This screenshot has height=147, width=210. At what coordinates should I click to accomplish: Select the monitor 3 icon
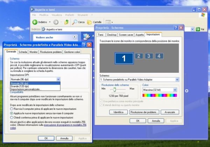coord(149,56)
